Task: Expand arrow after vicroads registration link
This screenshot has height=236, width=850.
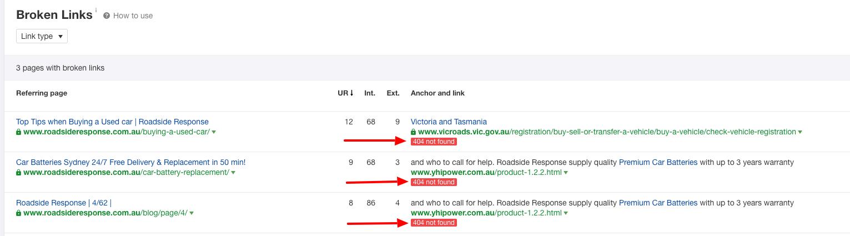Action: click(800, 132)
